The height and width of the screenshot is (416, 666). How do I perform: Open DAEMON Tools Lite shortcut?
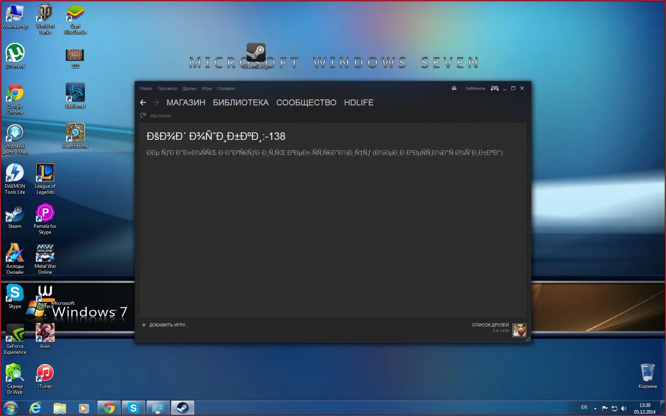coord(15,179)
